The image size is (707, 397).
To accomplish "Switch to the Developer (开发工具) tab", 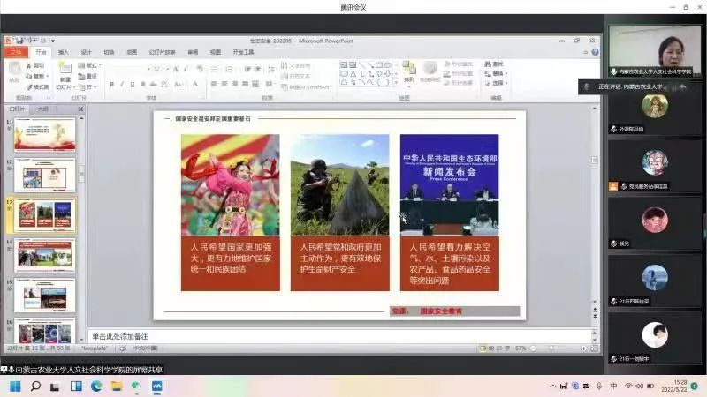I will click(244, 52).
